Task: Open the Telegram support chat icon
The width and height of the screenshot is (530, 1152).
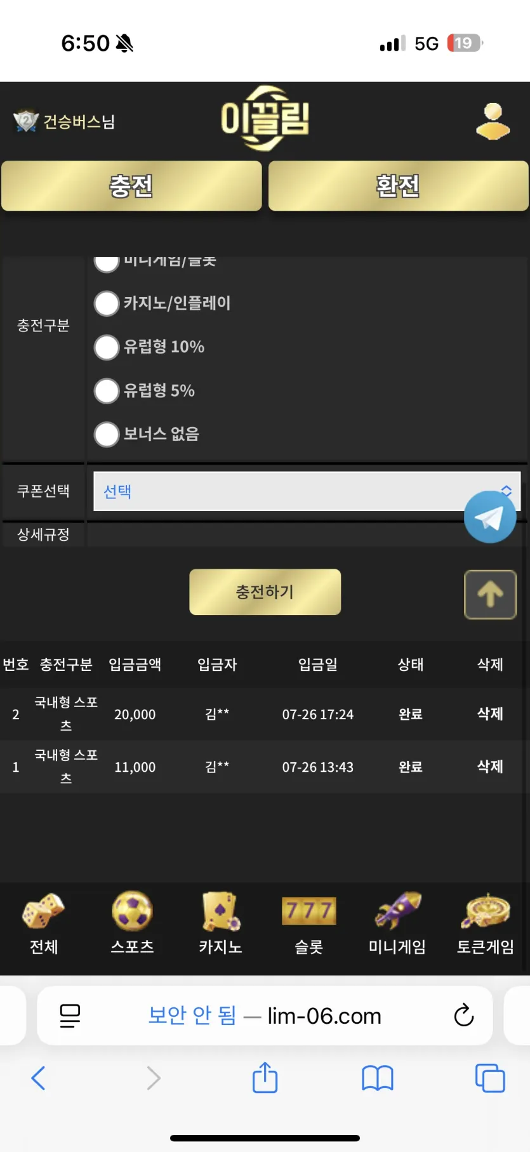Action: pos(489,517)
